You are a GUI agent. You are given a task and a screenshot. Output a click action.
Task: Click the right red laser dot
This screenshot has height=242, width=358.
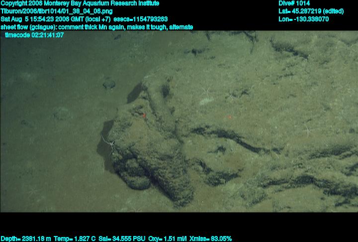(229, 117)
